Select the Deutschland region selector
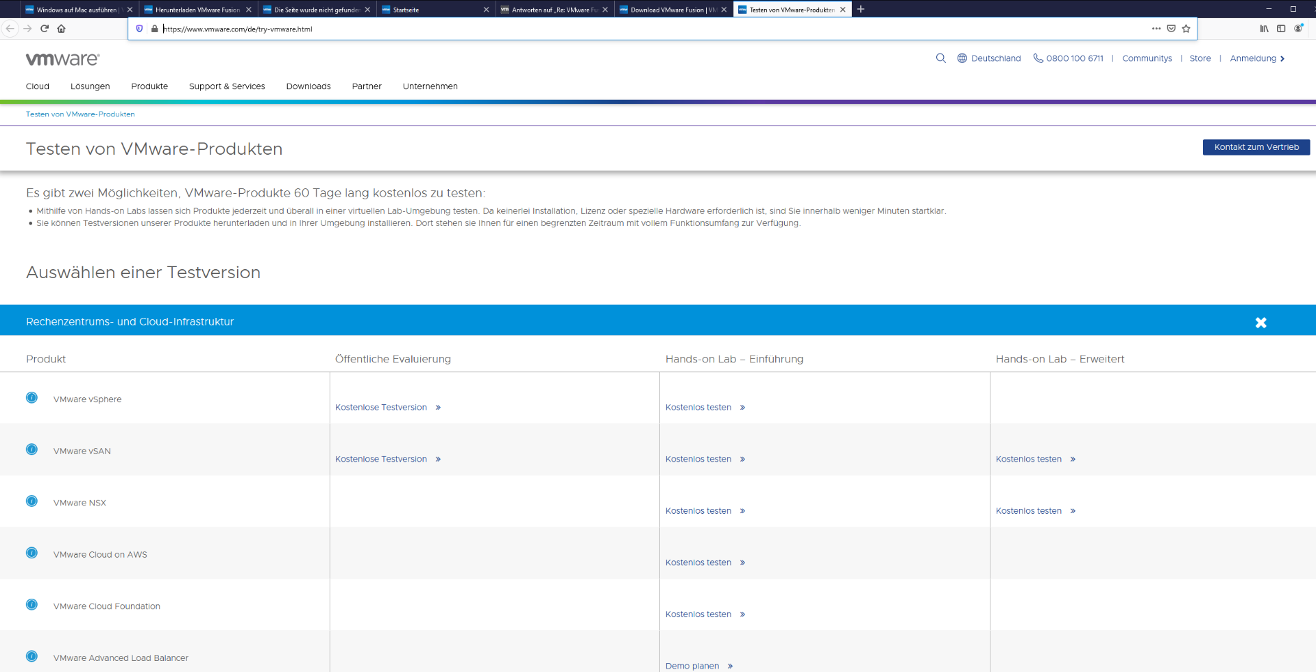This screenshot has width=1316, height=672. [x=989, y=58]
